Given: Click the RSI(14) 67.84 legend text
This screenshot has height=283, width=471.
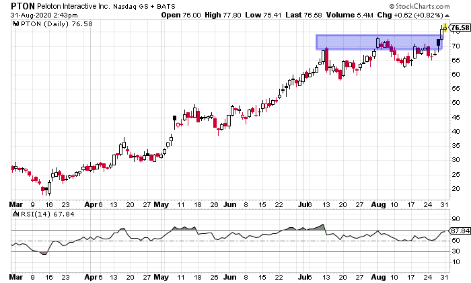Looking at the screenshot, I should click(47, 214).
